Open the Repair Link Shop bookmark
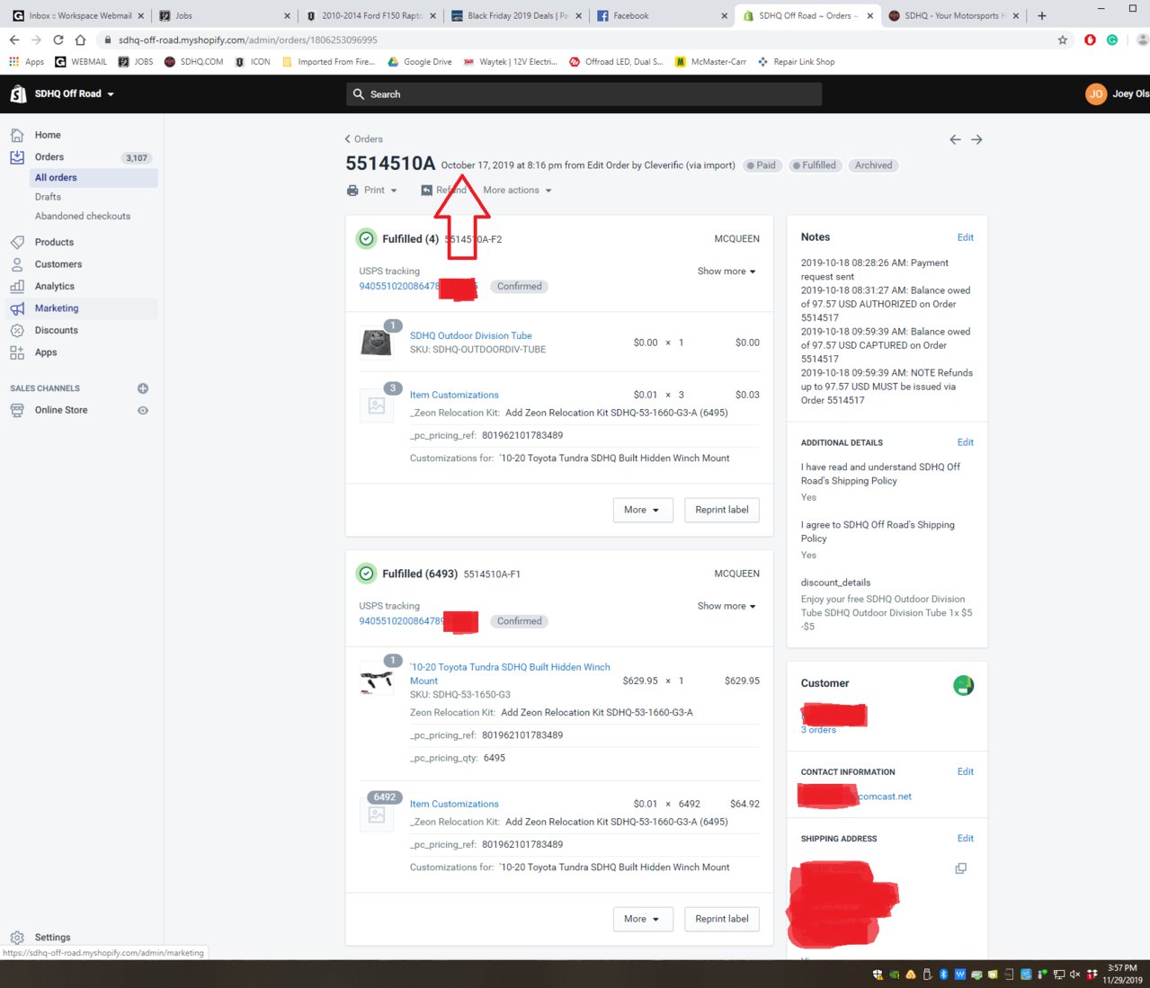The height and width of the screenshot is (988, 1150). [797, 62]
